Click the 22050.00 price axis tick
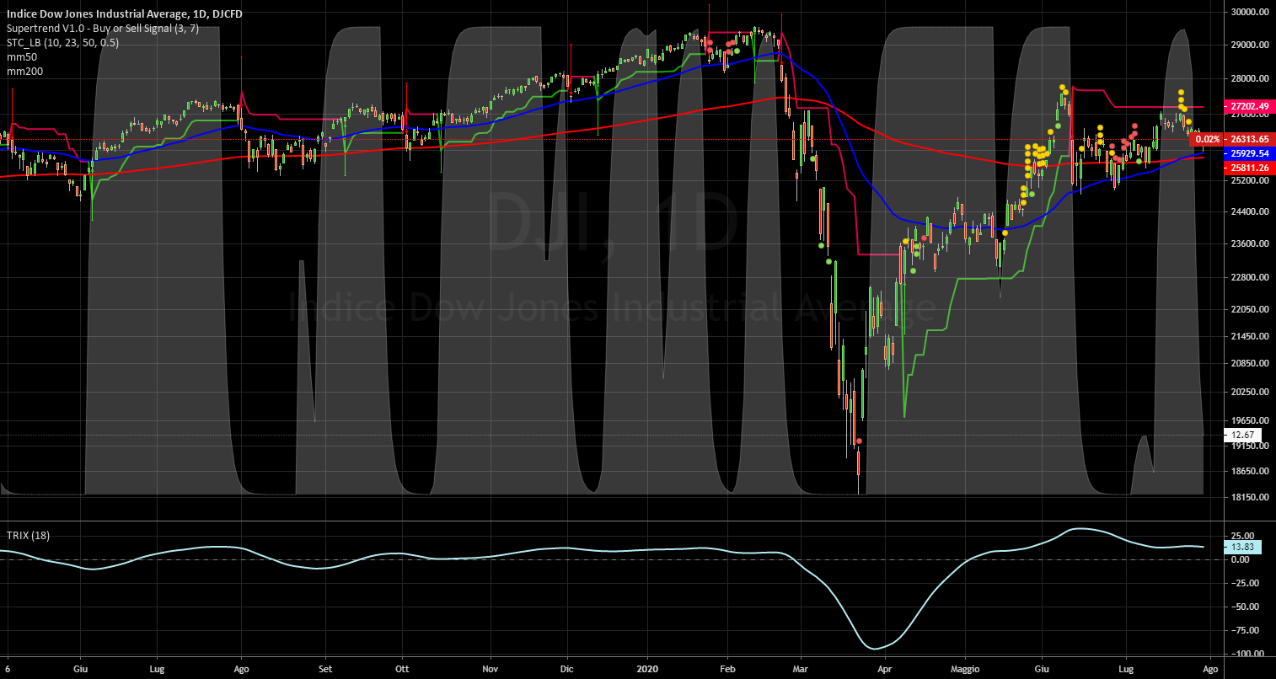Viewport: 1276px width, 679px height. point(1249,308)
